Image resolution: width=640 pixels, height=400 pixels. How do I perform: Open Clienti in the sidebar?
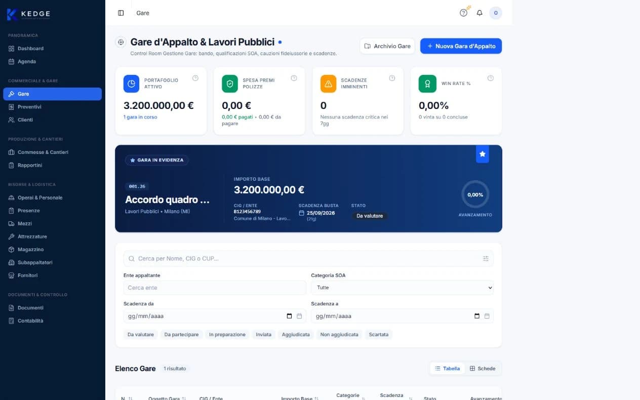pos(52,120)
